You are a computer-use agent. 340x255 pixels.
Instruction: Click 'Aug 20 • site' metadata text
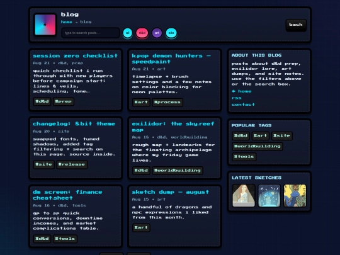pos(51,131)
